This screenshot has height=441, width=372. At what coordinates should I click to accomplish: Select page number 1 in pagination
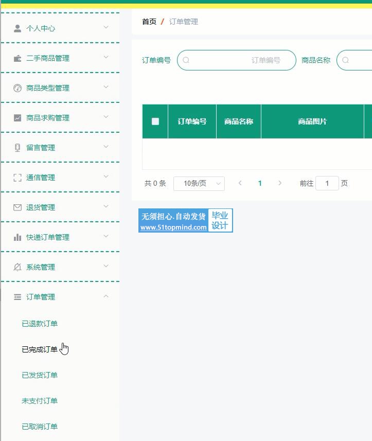pyautogui.click(x=260, y=183)
